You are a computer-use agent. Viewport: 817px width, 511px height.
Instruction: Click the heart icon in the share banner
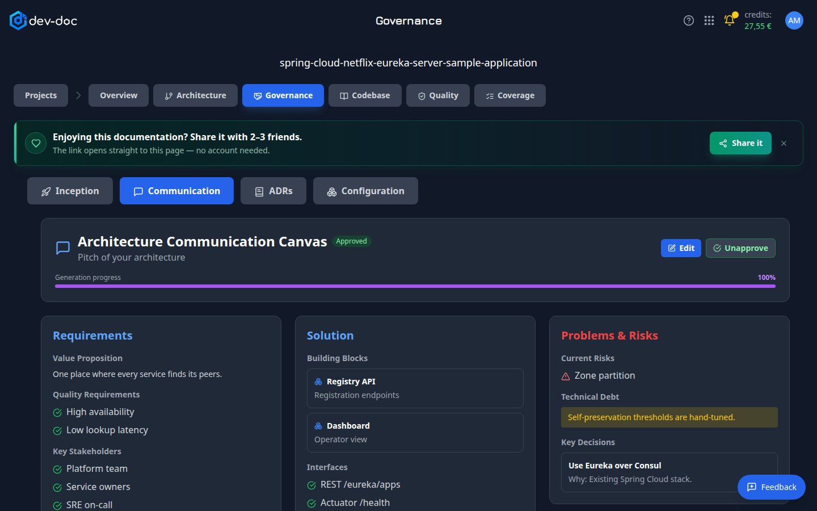(36, 143)
